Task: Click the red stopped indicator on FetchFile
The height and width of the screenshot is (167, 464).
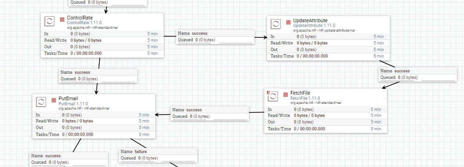Action: 286,95
